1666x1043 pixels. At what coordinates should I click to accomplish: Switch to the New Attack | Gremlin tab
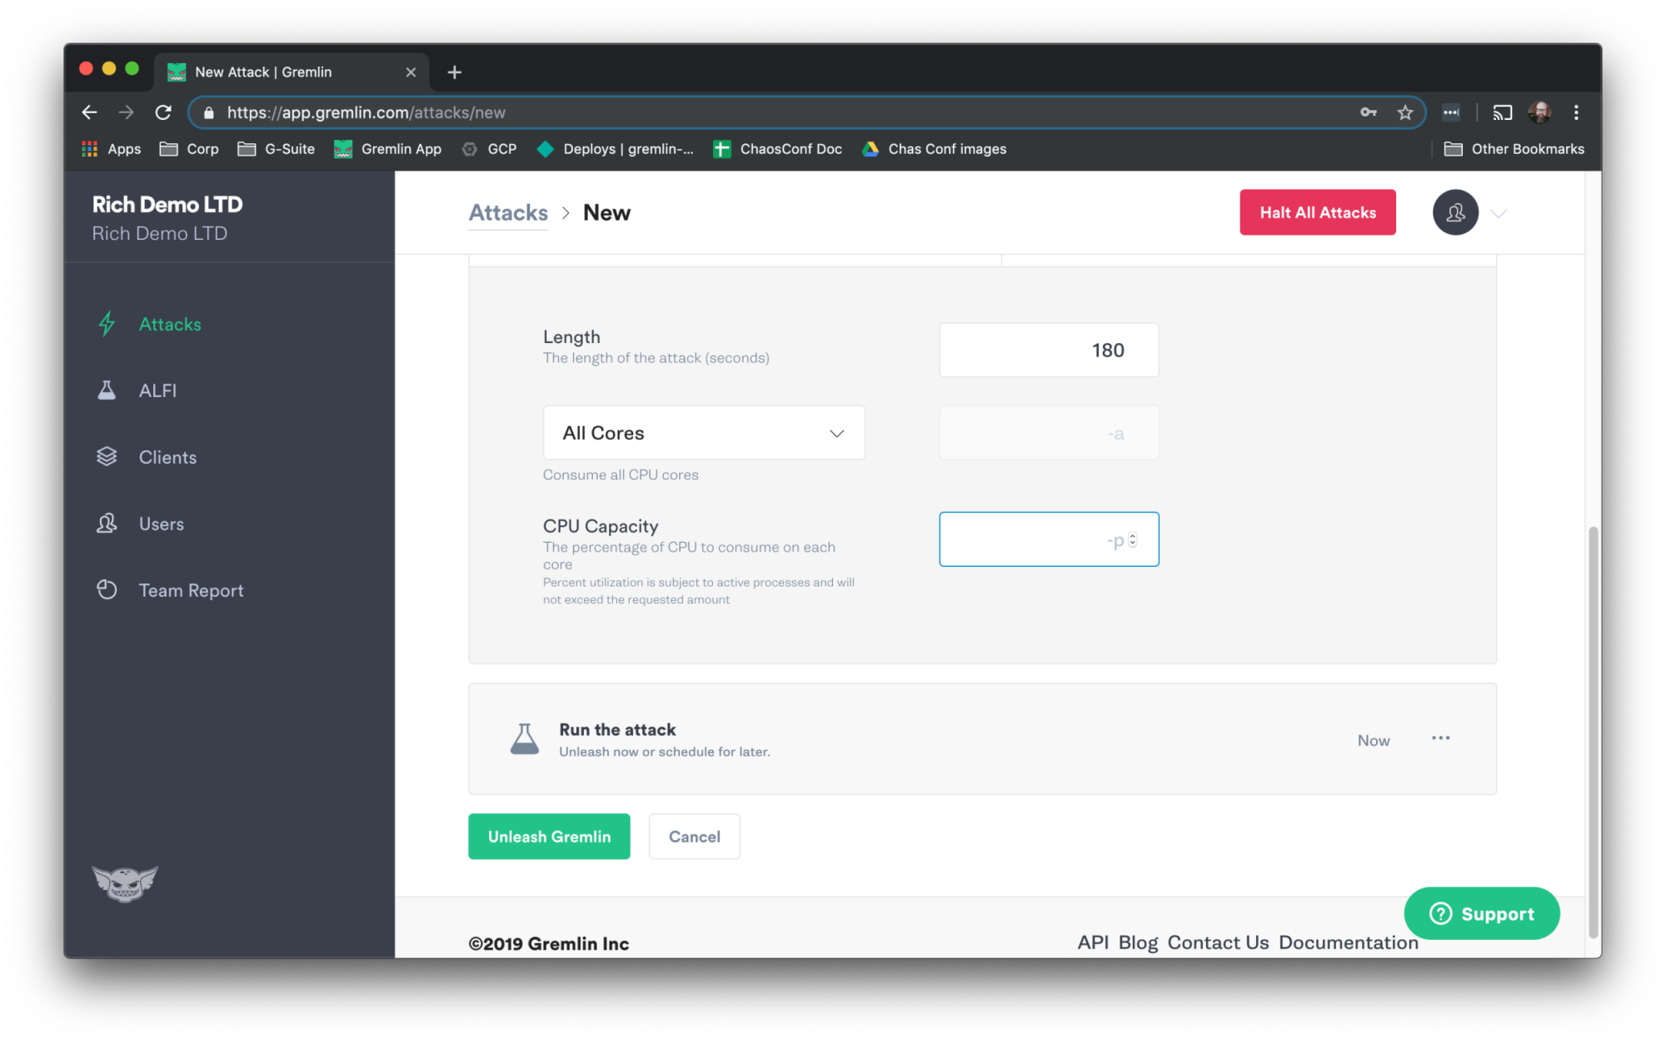[292, 72]
